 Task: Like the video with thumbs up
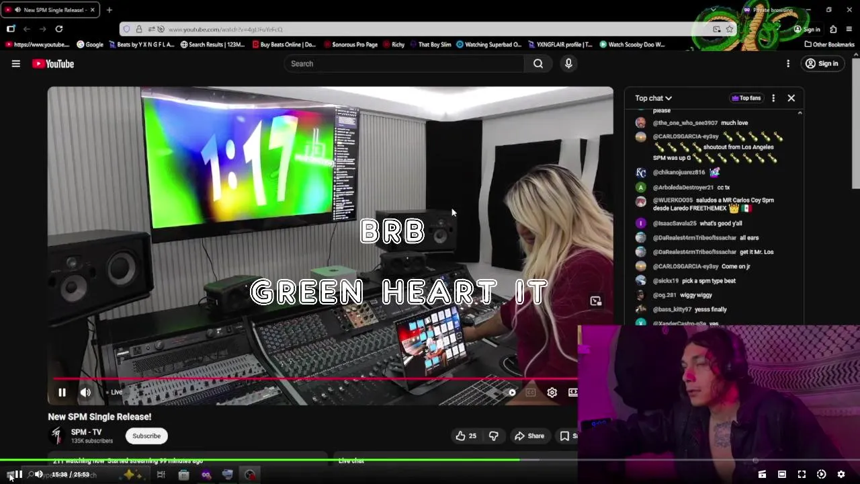click(466, 436)
